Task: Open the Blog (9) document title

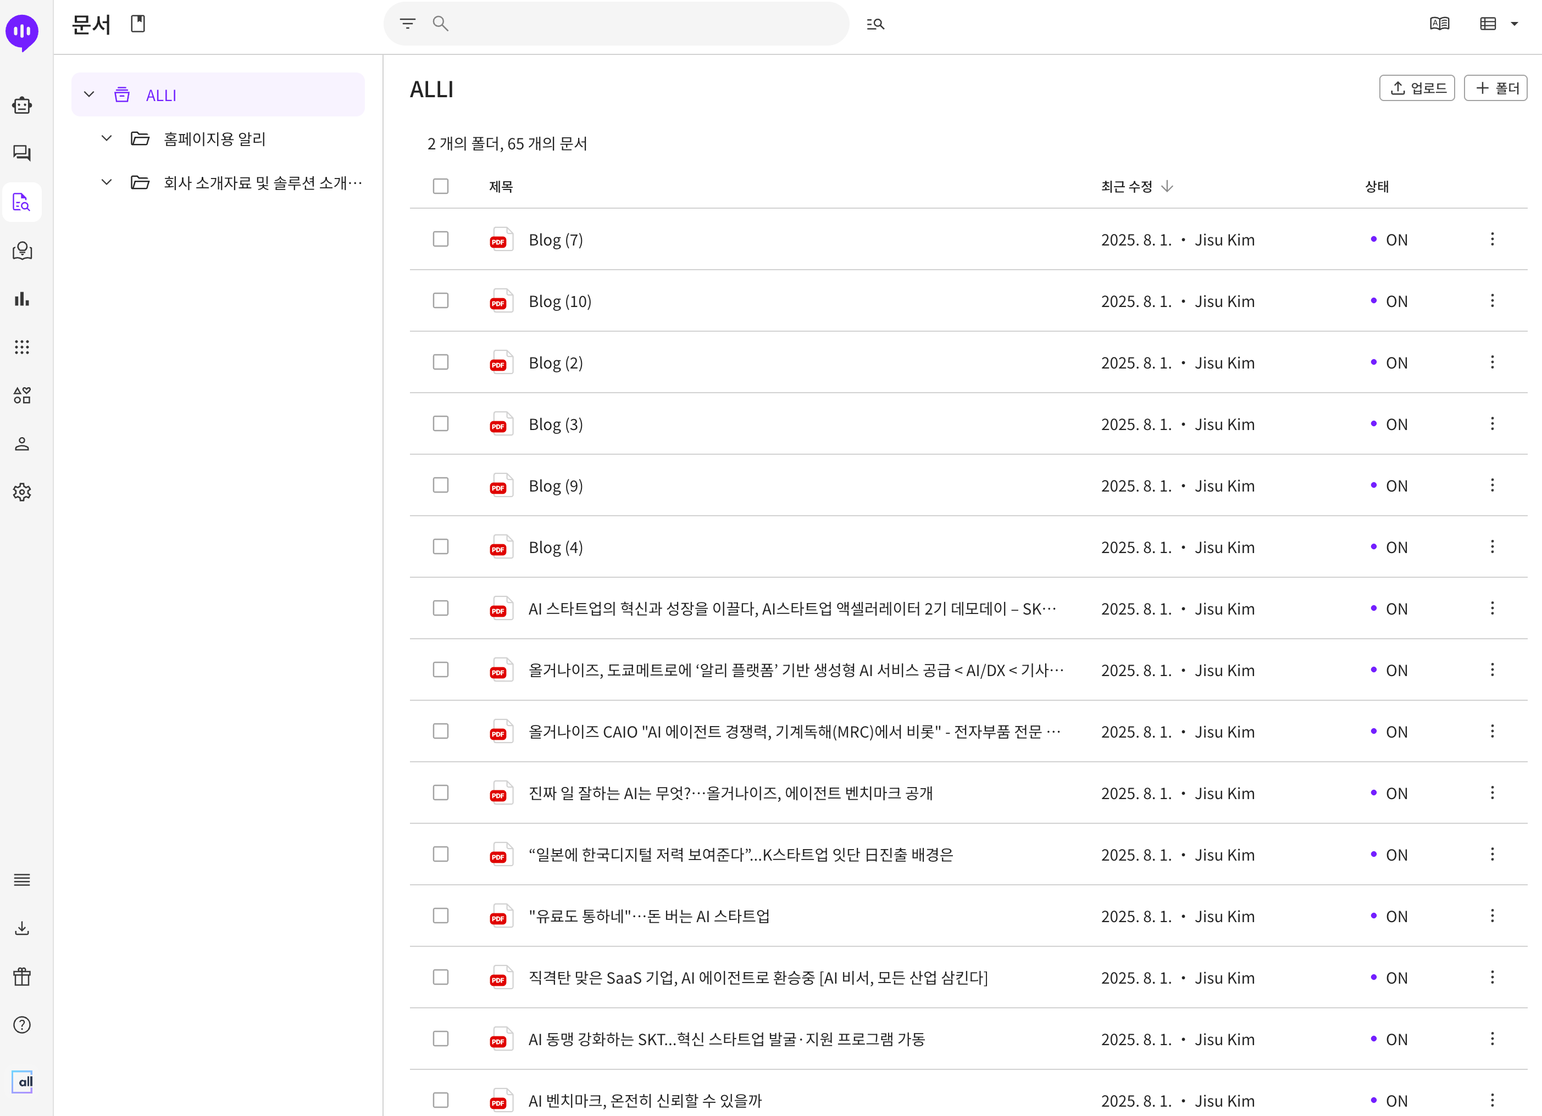Action: pyautogui.click(x=556, y=486)
